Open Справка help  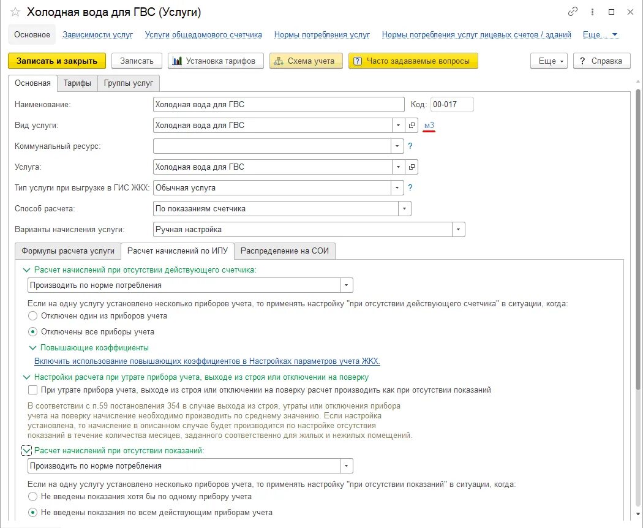pyautogui.click(x=601, y=61)
